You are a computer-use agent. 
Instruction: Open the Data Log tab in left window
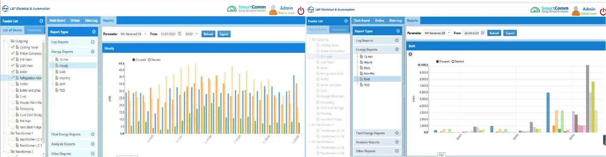point(91,20)
